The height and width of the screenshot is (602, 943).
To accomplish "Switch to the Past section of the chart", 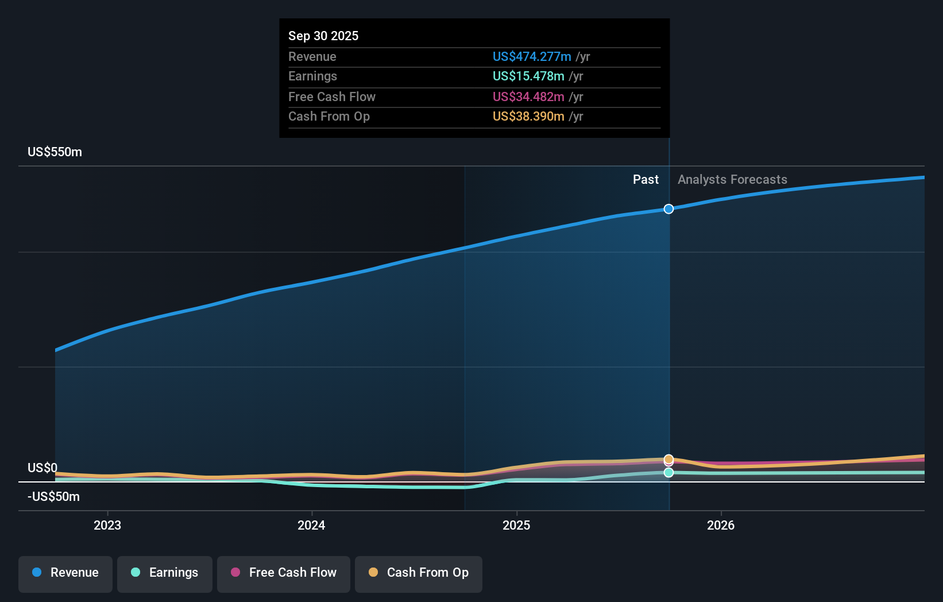I will (x=646, y=179).
